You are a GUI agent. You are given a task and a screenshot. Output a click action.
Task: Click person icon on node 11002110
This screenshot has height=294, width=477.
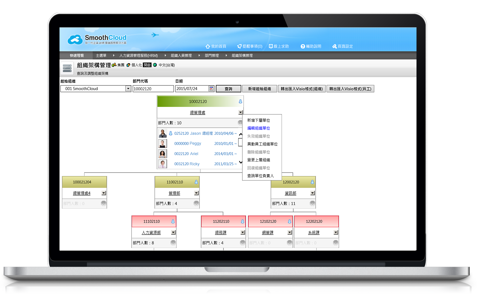(x=196, y=182)
